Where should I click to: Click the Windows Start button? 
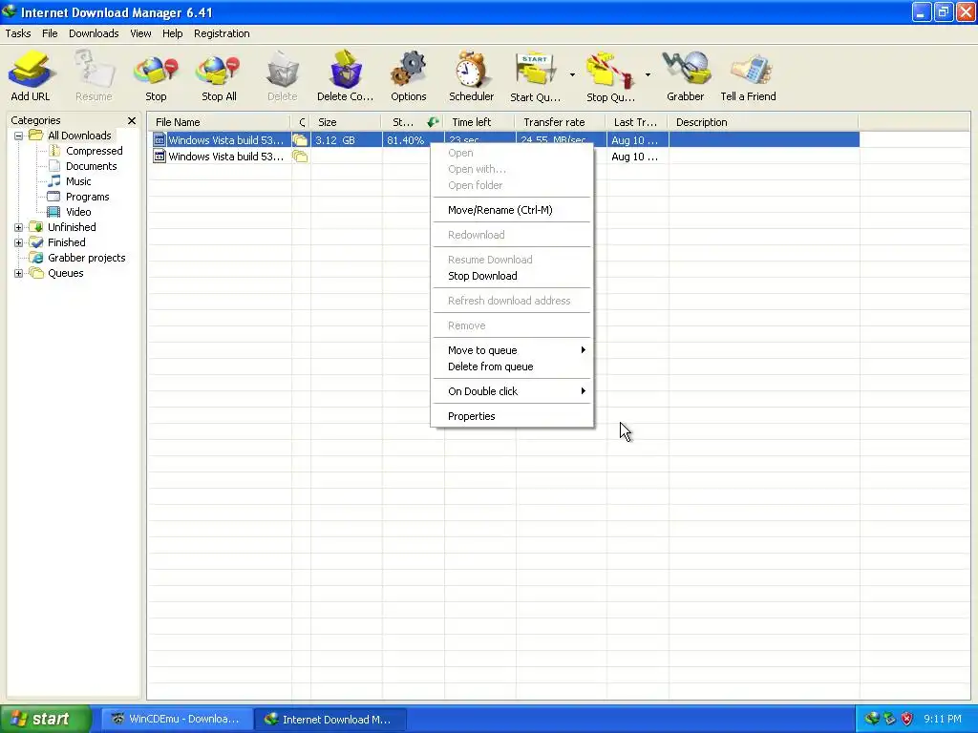pyautogui.click(x=45, y=719)
